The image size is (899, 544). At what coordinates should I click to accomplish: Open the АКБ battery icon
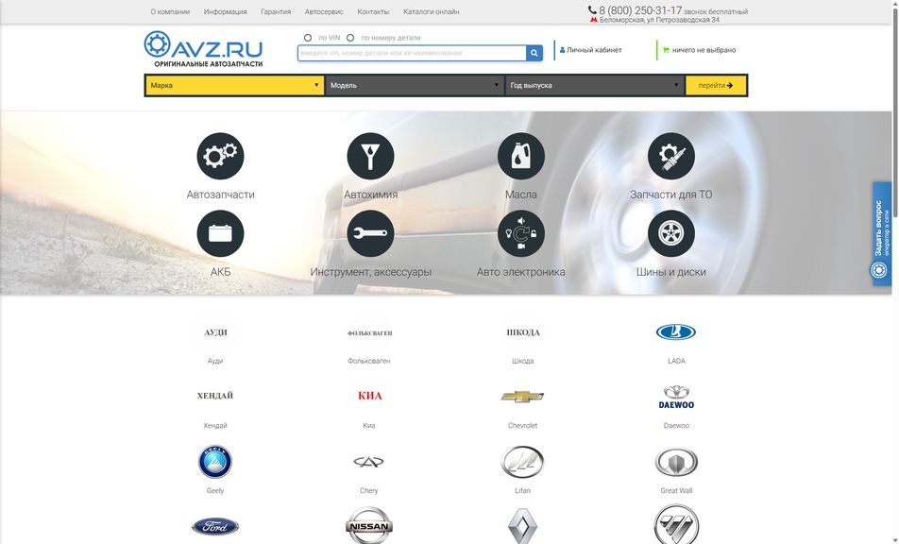pos(220,233)
